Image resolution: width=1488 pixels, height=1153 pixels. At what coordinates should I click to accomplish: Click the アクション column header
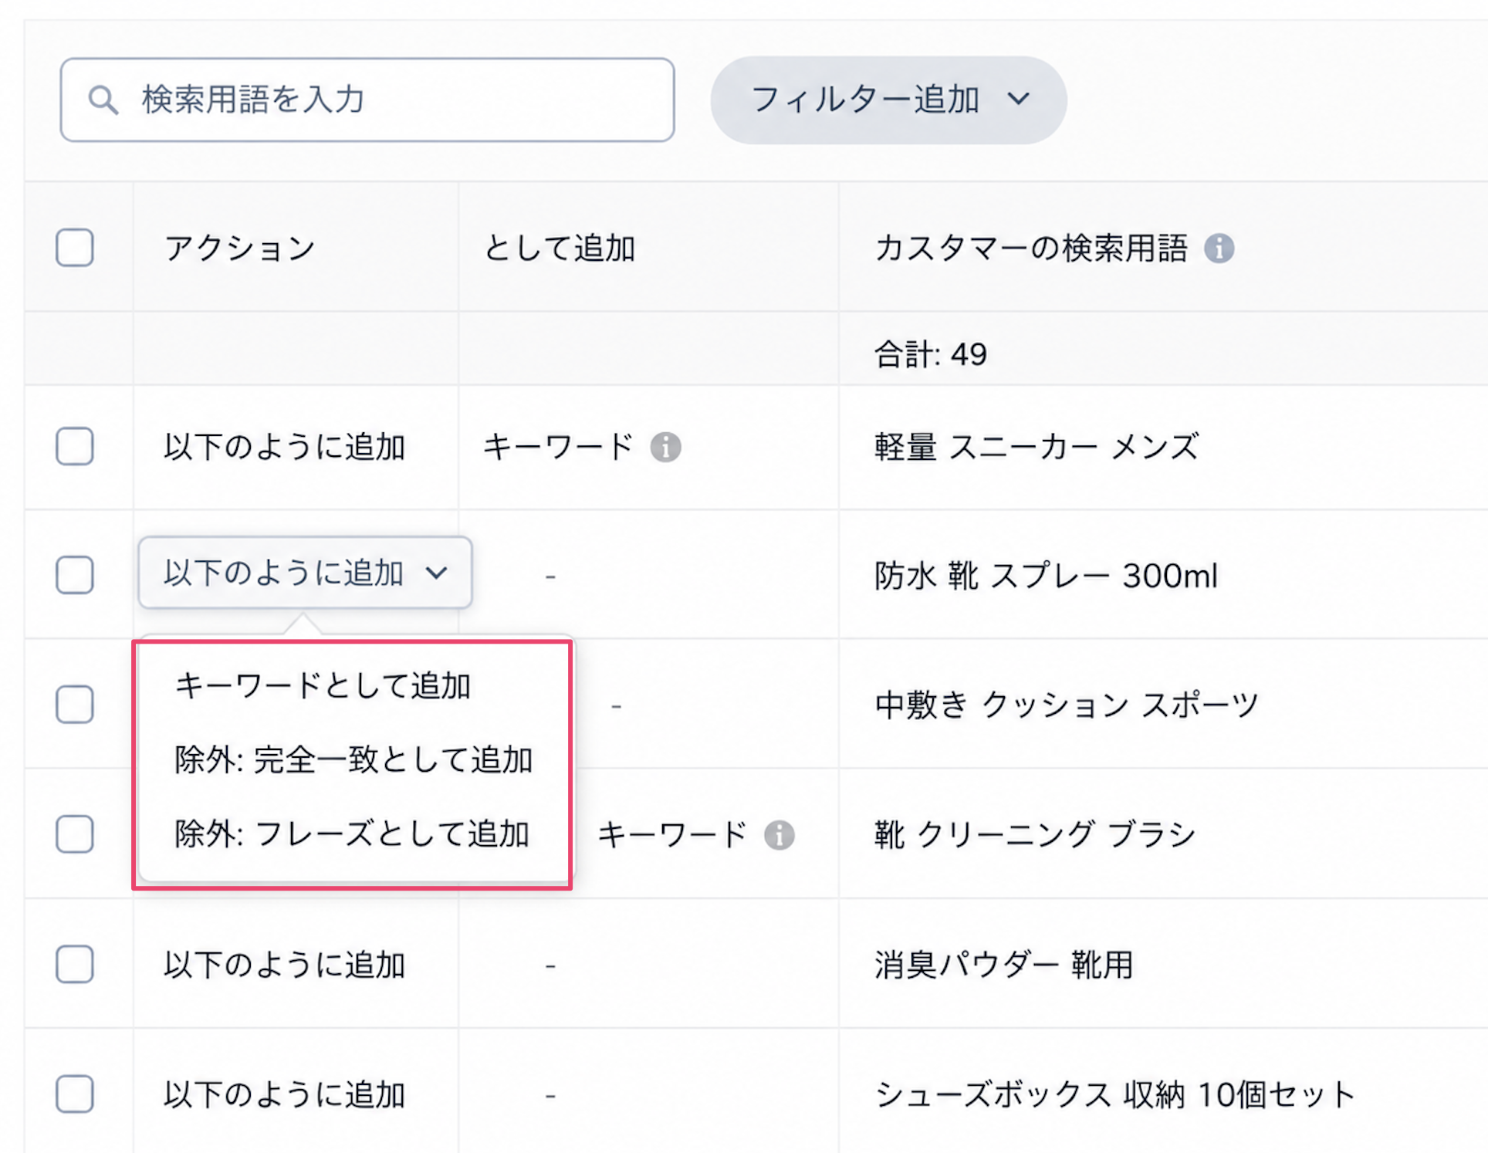pos(240,249)
